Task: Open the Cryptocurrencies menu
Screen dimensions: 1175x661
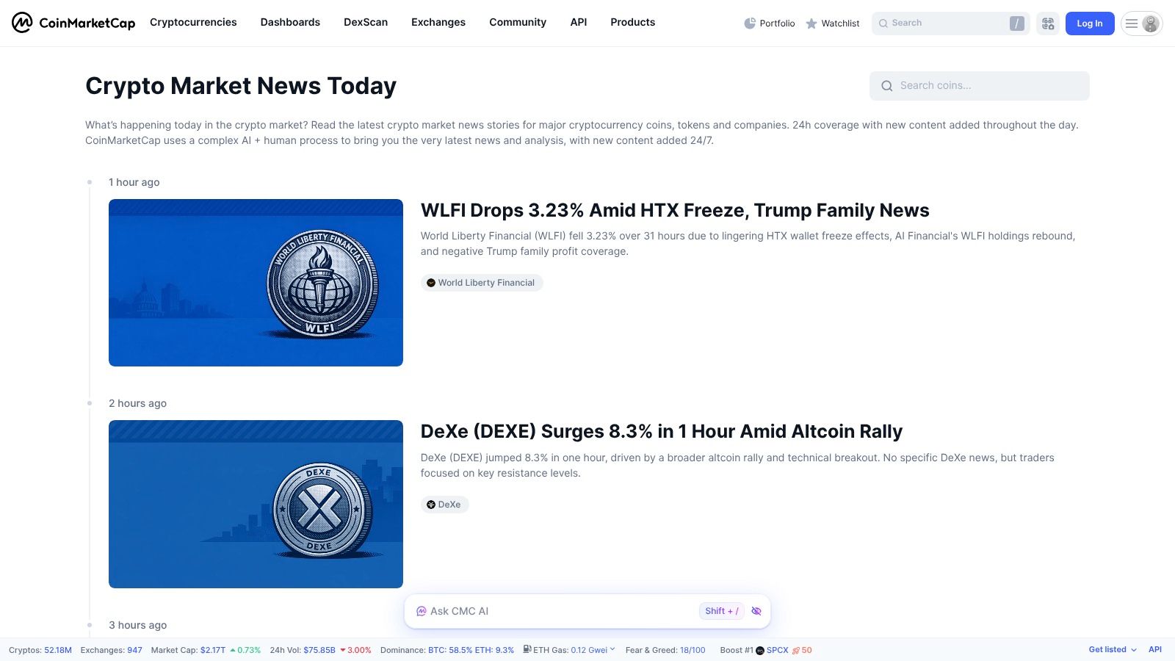Action: pyautogui.click(x=193, y=22)
